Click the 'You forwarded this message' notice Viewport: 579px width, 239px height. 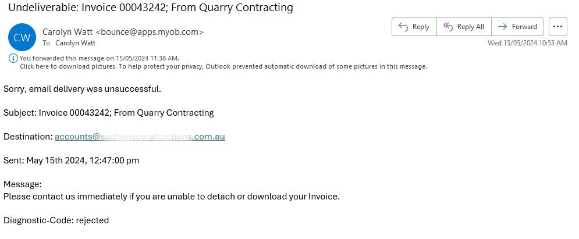point(99,58)
